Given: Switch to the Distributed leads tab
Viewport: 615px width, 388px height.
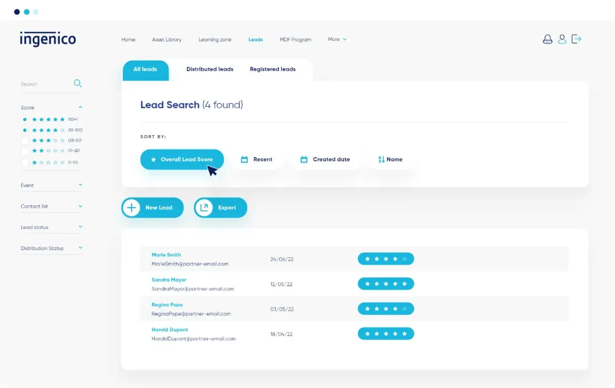Looking at the screenshot, I should [209, 69].
